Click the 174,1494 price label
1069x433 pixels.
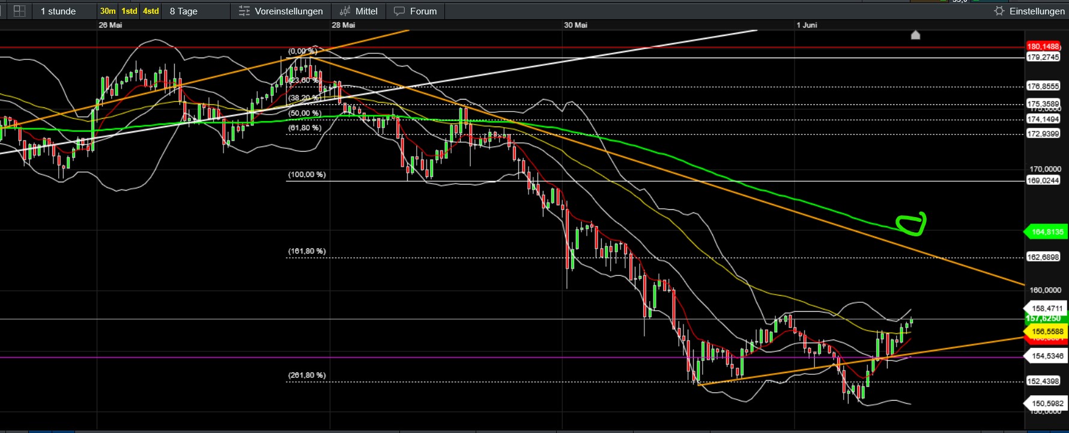1043,119
